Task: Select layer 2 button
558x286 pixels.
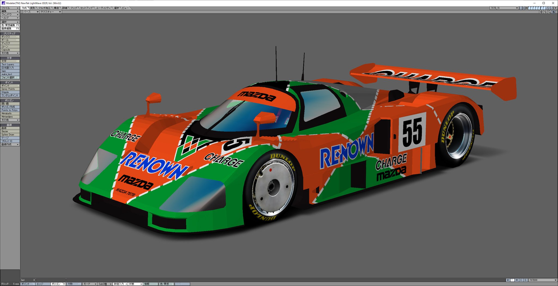Action: pos(532,8)
